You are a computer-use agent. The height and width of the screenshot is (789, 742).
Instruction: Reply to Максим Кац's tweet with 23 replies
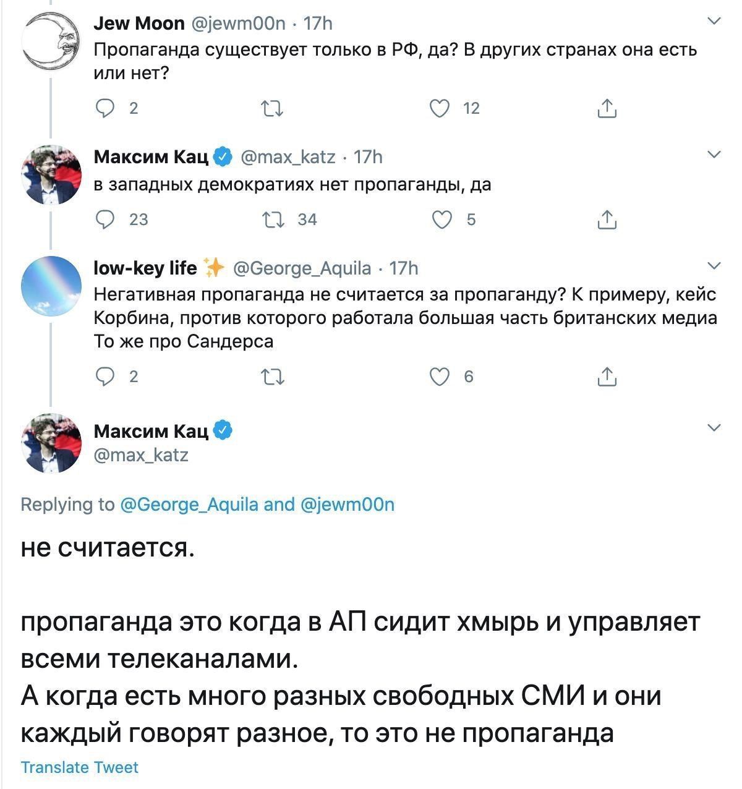click(105, 220)
